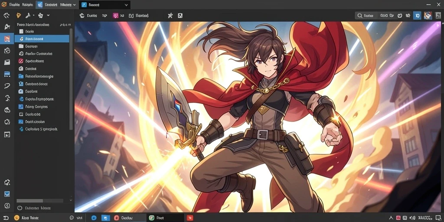
Task: Click the circular refresh icon near search
Action: [x=400, y=16]
